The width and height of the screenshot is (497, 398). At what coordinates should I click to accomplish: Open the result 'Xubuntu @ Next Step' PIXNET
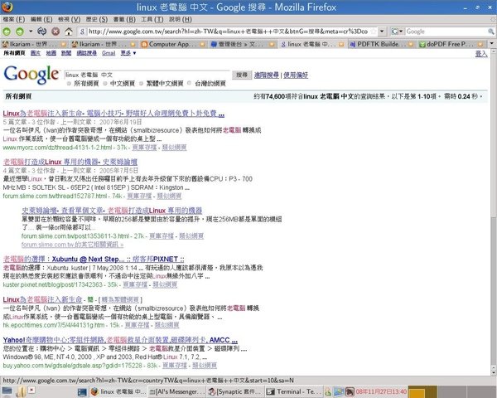click(x=94, y=259)
